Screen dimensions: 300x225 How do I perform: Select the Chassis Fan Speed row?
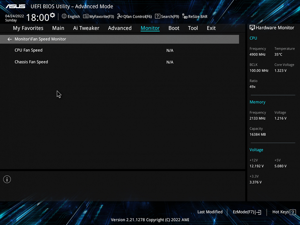point(119,62)
